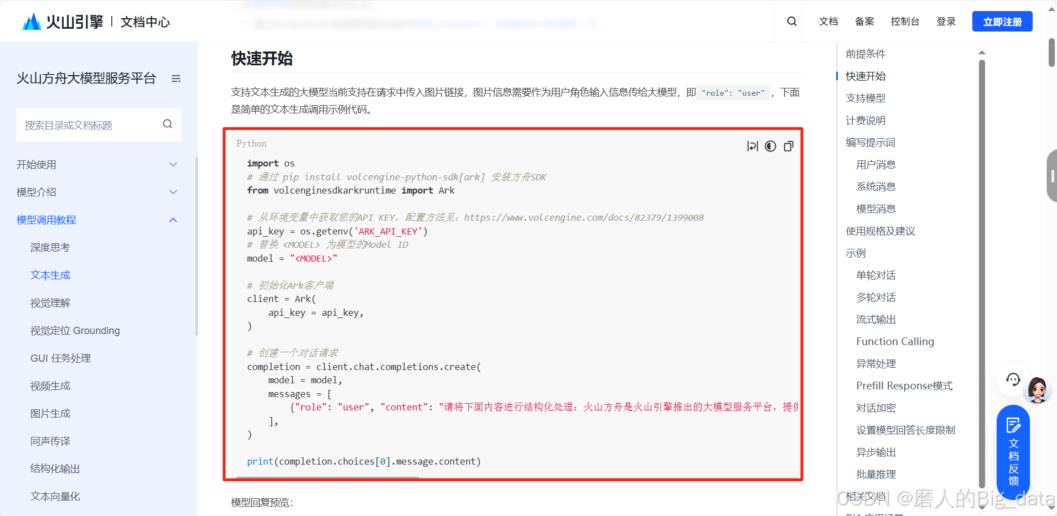The width and height of the screenshot is (1057, 516).
Task: Click code block horizontal scrollbar
Action: (328, 478)
